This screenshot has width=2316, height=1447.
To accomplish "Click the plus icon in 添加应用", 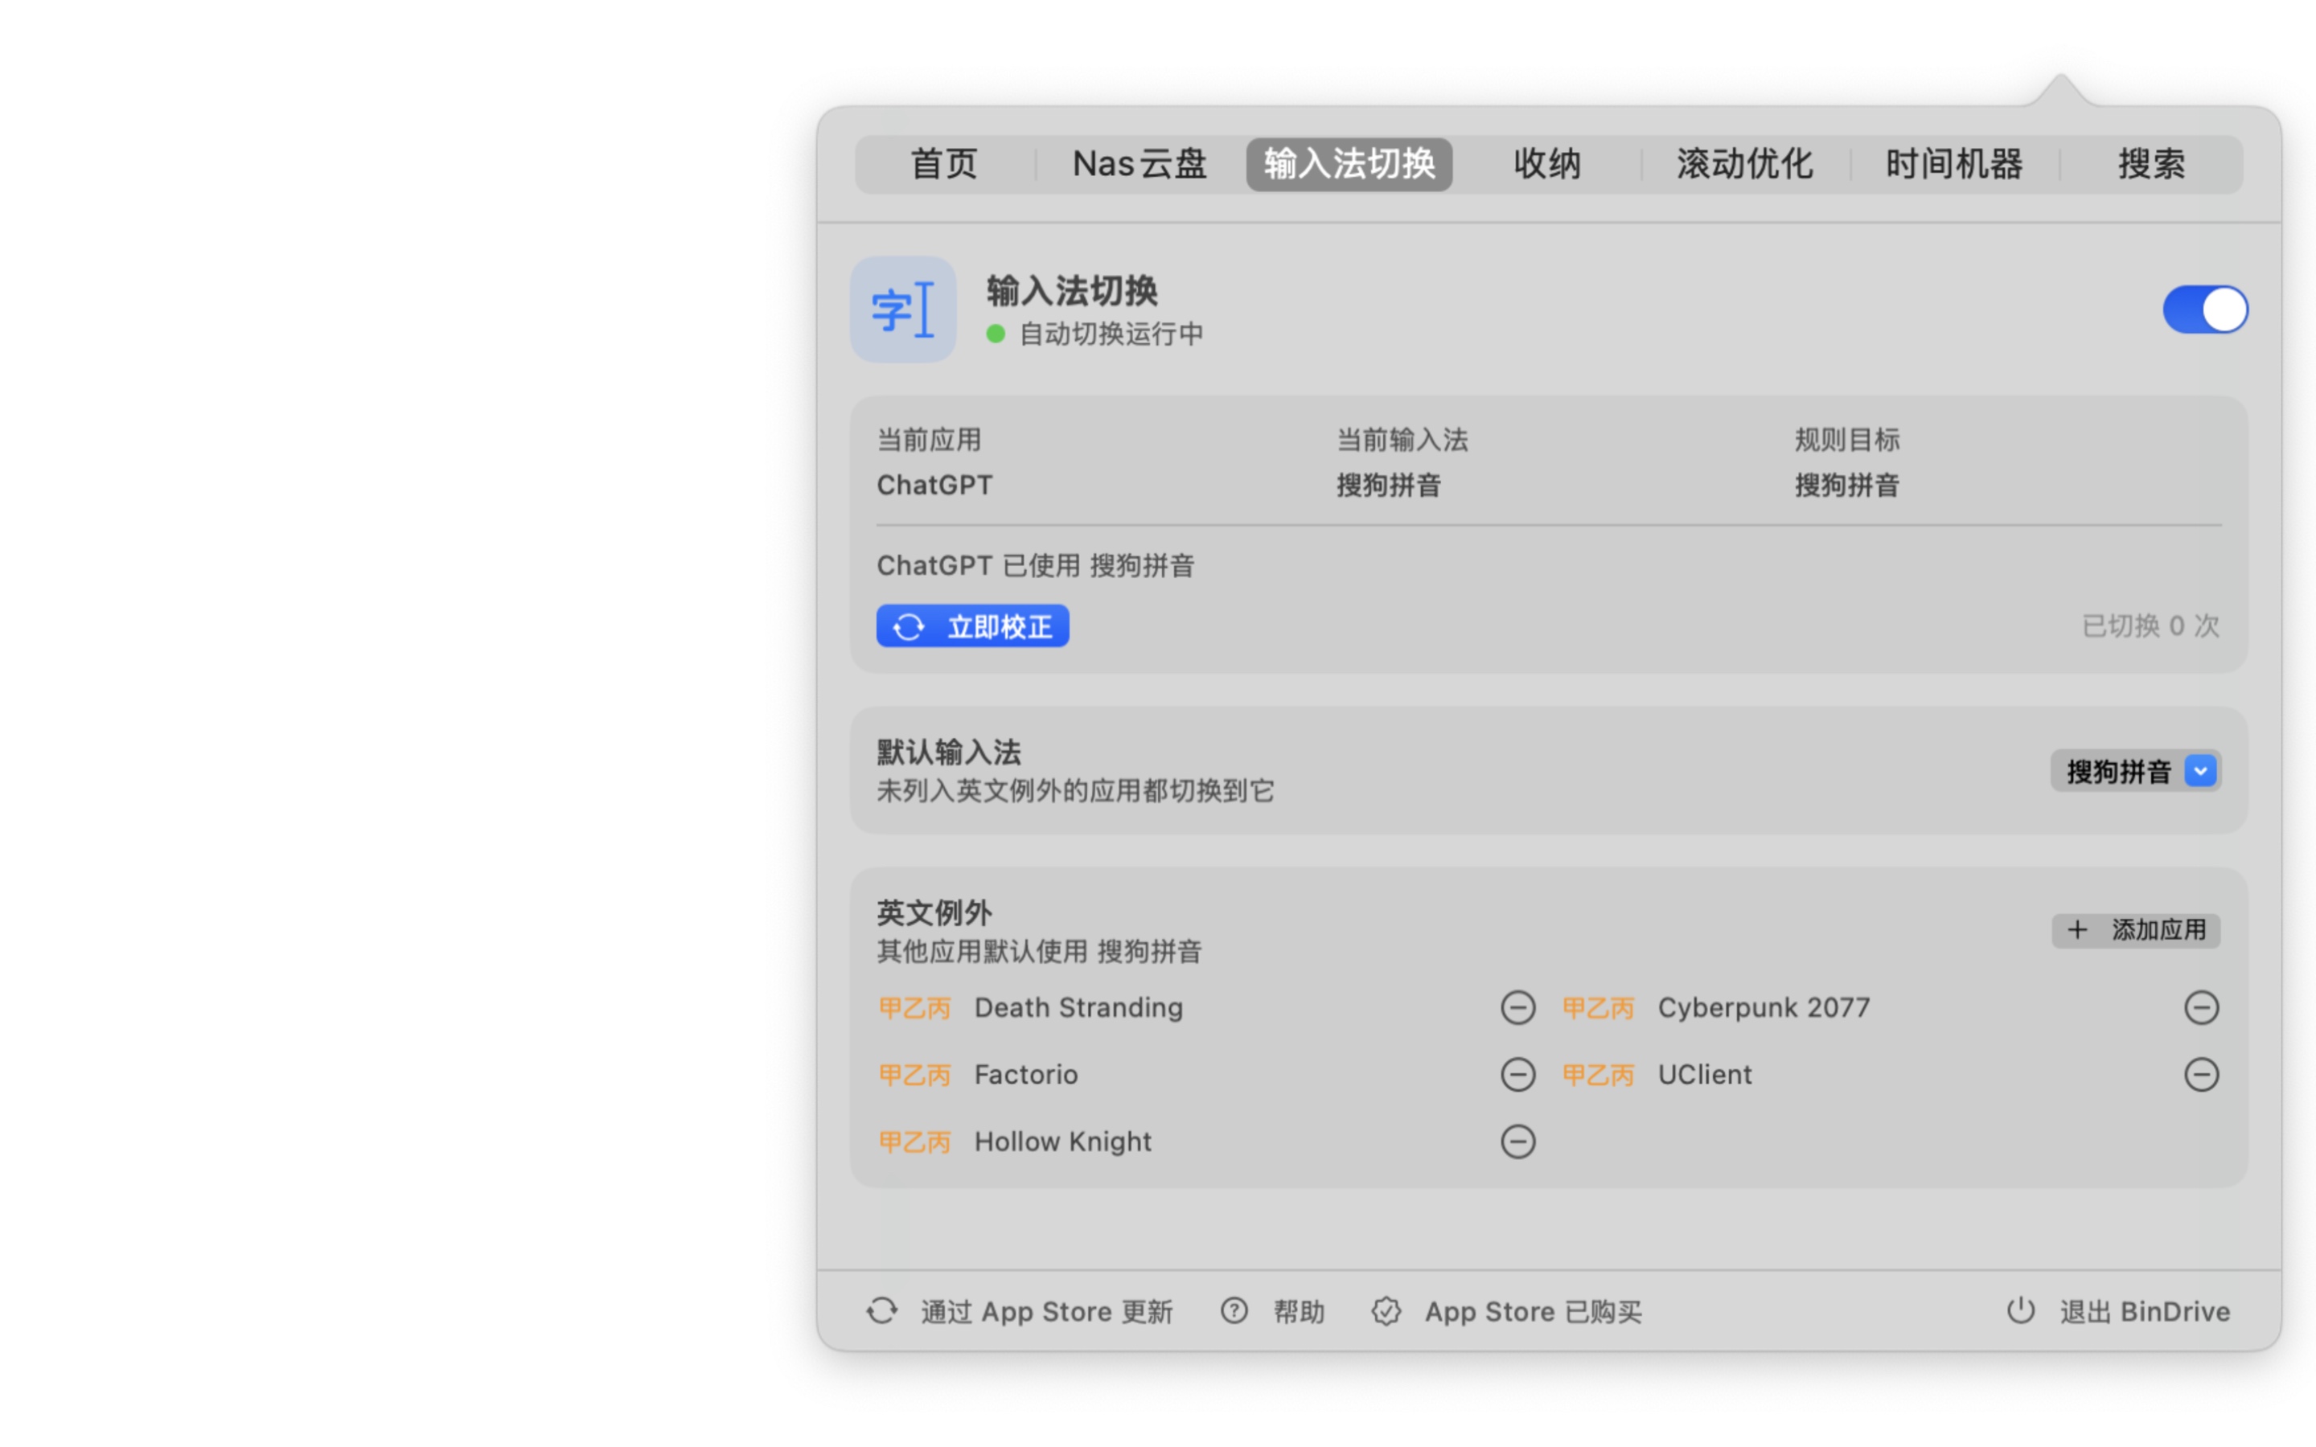I will 2076,930.
